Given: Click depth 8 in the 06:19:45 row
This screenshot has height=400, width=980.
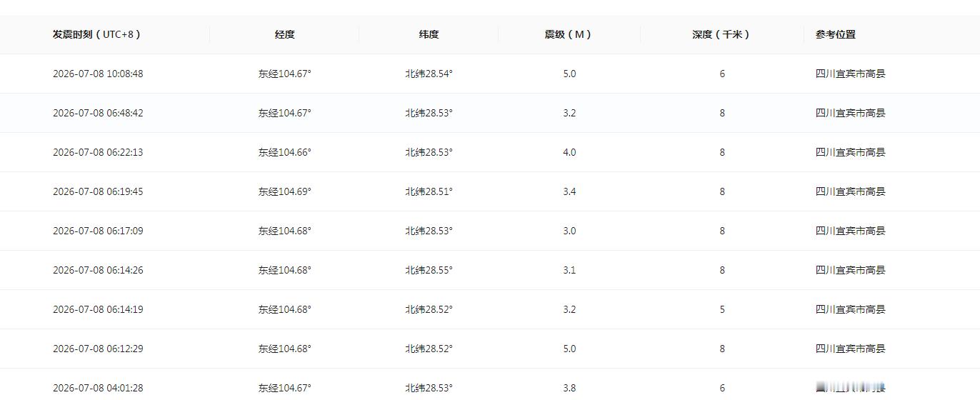Looking at the screenshot, I should click(x=722, y=191).
